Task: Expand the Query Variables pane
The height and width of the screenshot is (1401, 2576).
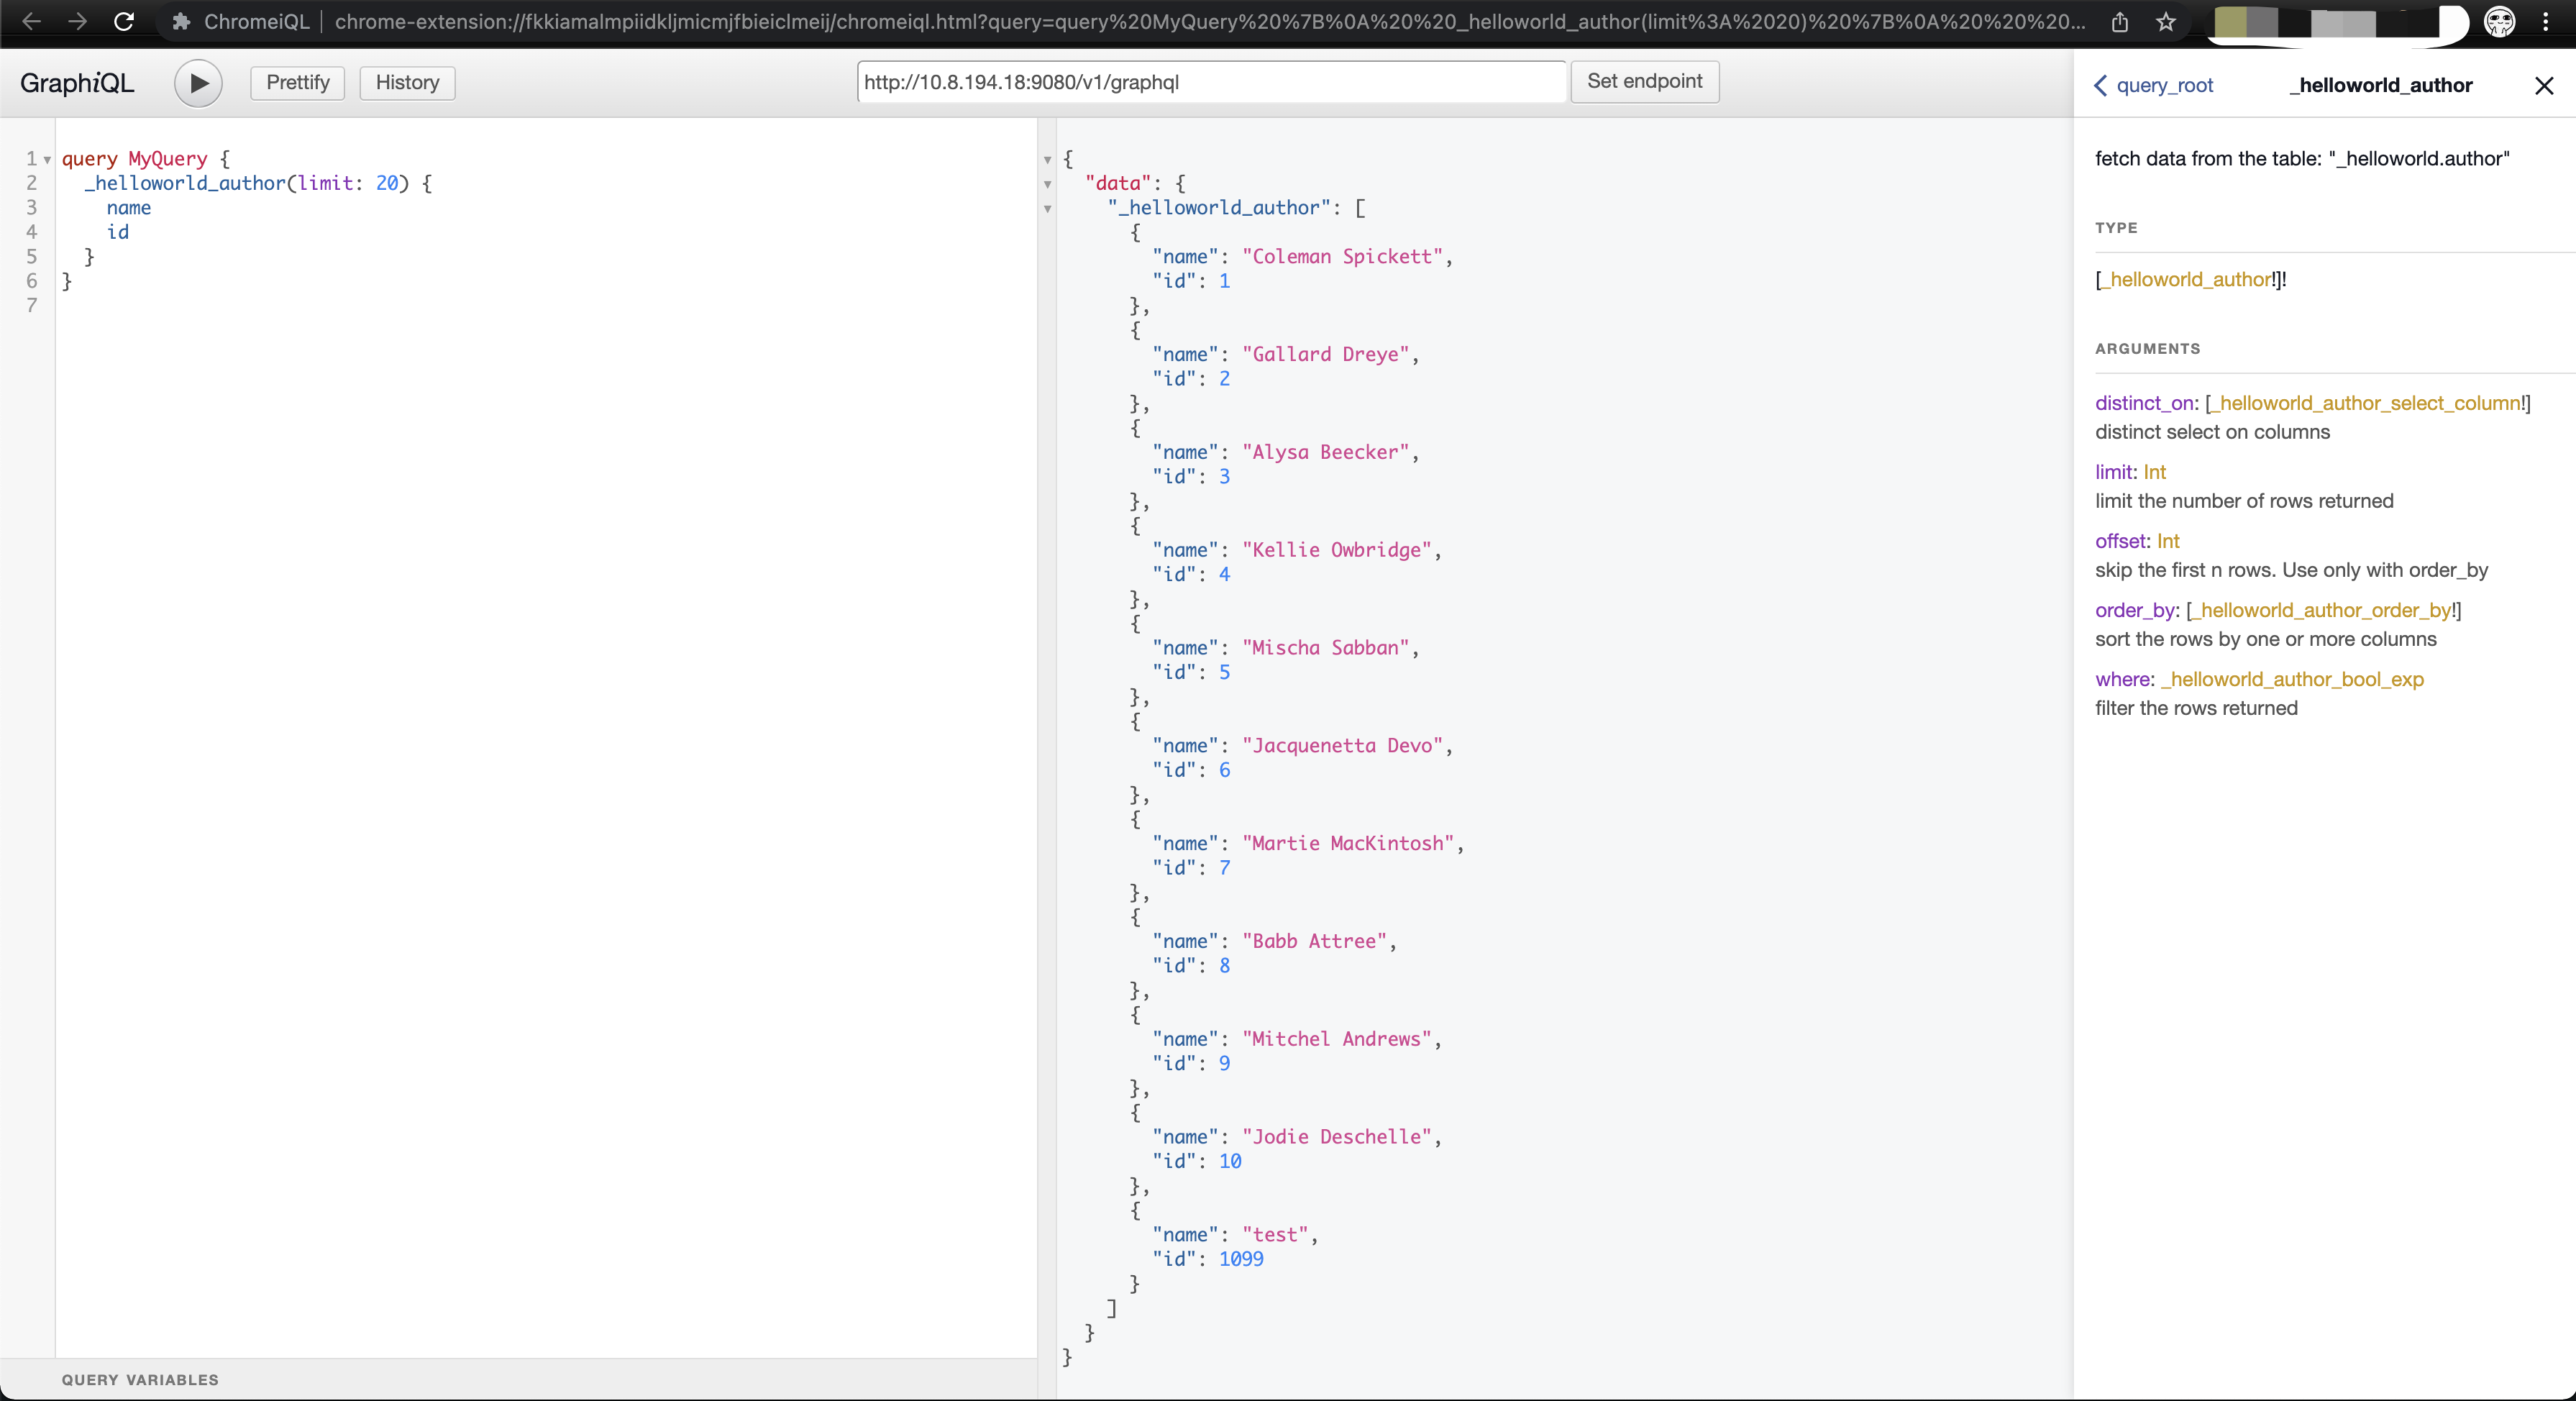Action: (x=140, y=1380)
